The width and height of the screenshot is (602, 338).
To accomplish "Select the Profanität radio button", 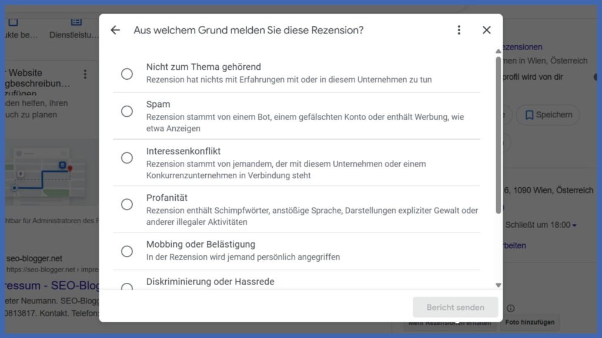I will point(127,204).
